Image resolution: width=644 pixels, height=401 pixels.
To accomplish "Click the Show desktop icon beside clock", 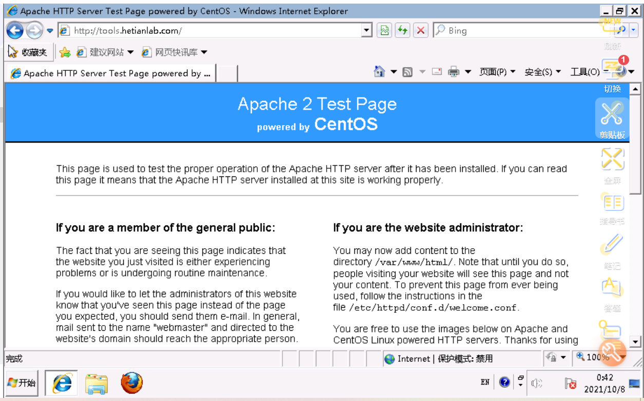I will [635, 383].
